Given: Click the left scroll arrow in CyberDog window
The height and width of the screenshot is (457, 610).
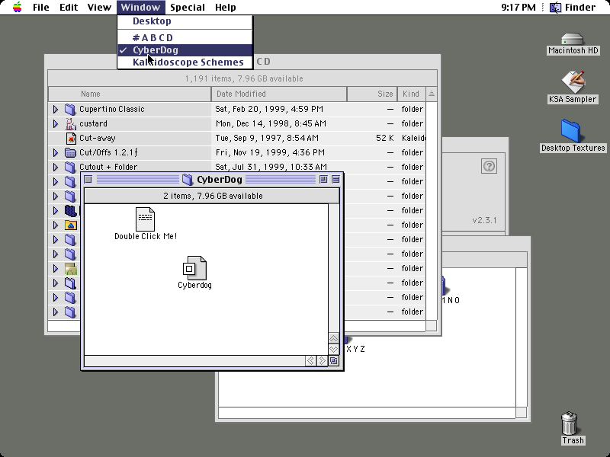Looking at the screenshot, I should [x=310, y=361].
